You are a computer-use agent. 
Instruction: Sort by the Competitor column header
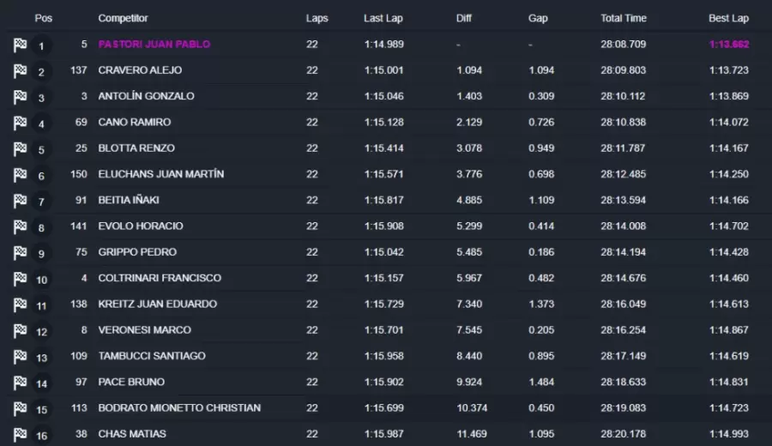click(123, 18)
